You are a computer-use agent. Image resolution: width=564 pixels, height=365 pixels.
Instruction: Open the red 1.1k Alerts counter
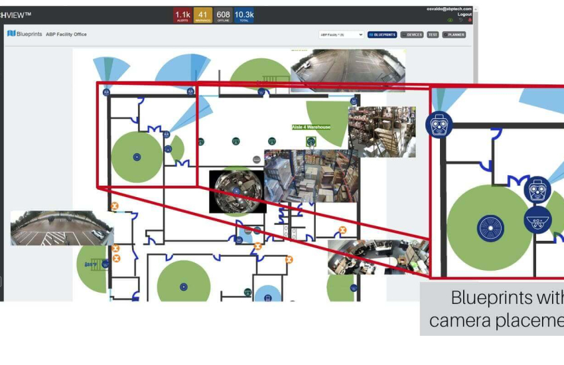[x=182, y=15]
